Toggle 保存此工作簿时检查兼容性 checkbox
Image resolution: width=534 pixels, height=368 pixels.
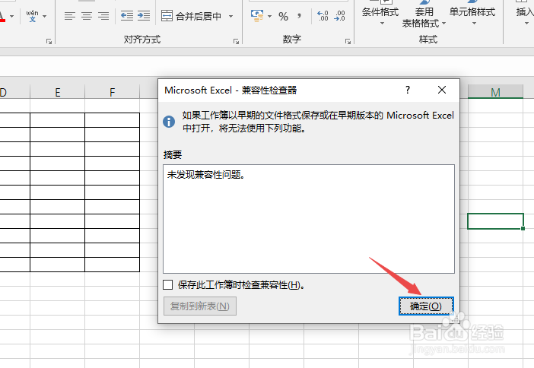point(168,284)
